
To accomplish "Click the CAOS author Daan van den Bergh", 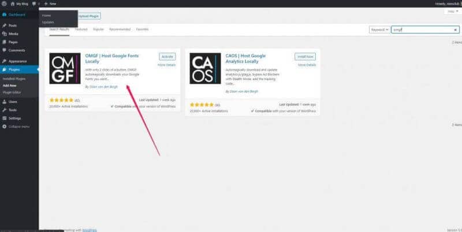I will (x=244, y=92).
